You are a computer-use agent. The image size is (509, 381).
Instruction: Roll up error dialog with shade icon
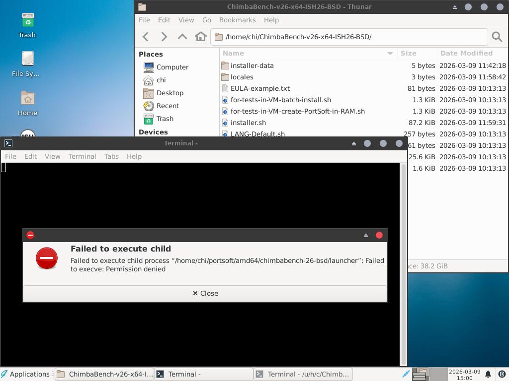[365, 236]
